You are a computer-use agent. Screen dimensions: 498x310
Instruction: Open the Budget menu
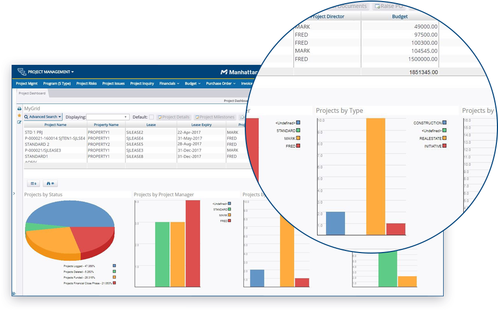pyautogui.click(x=193, y=83)
